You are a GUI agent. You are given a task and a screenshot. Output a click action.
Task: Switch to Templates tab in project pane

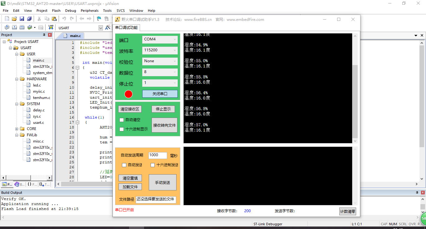[x=45, y=184]
